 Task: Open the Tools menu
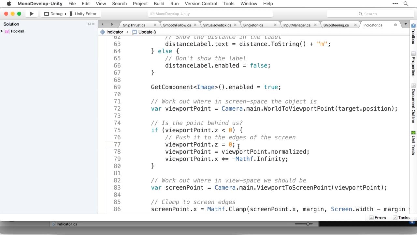[x=229, y=4]
